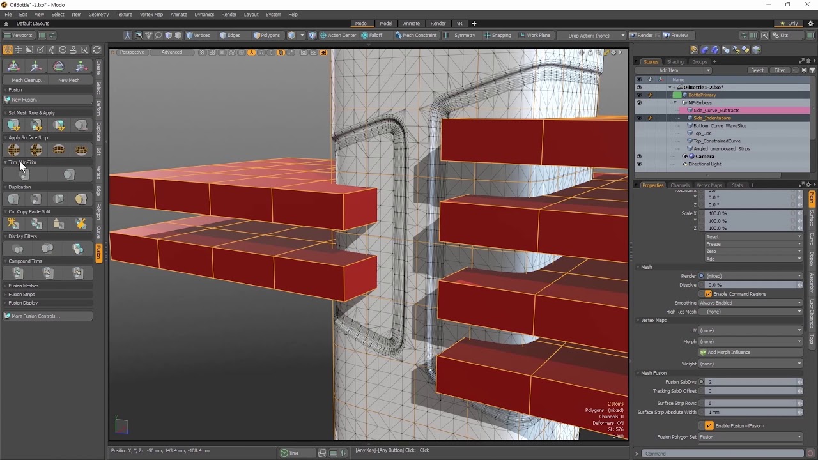
Task: Click the first Duplication icon
Action: tap(13, 199)
